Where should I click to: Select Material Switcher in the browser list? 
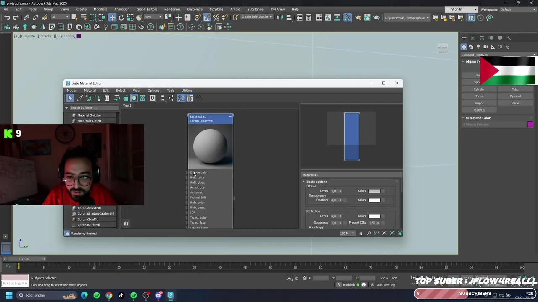90,115
